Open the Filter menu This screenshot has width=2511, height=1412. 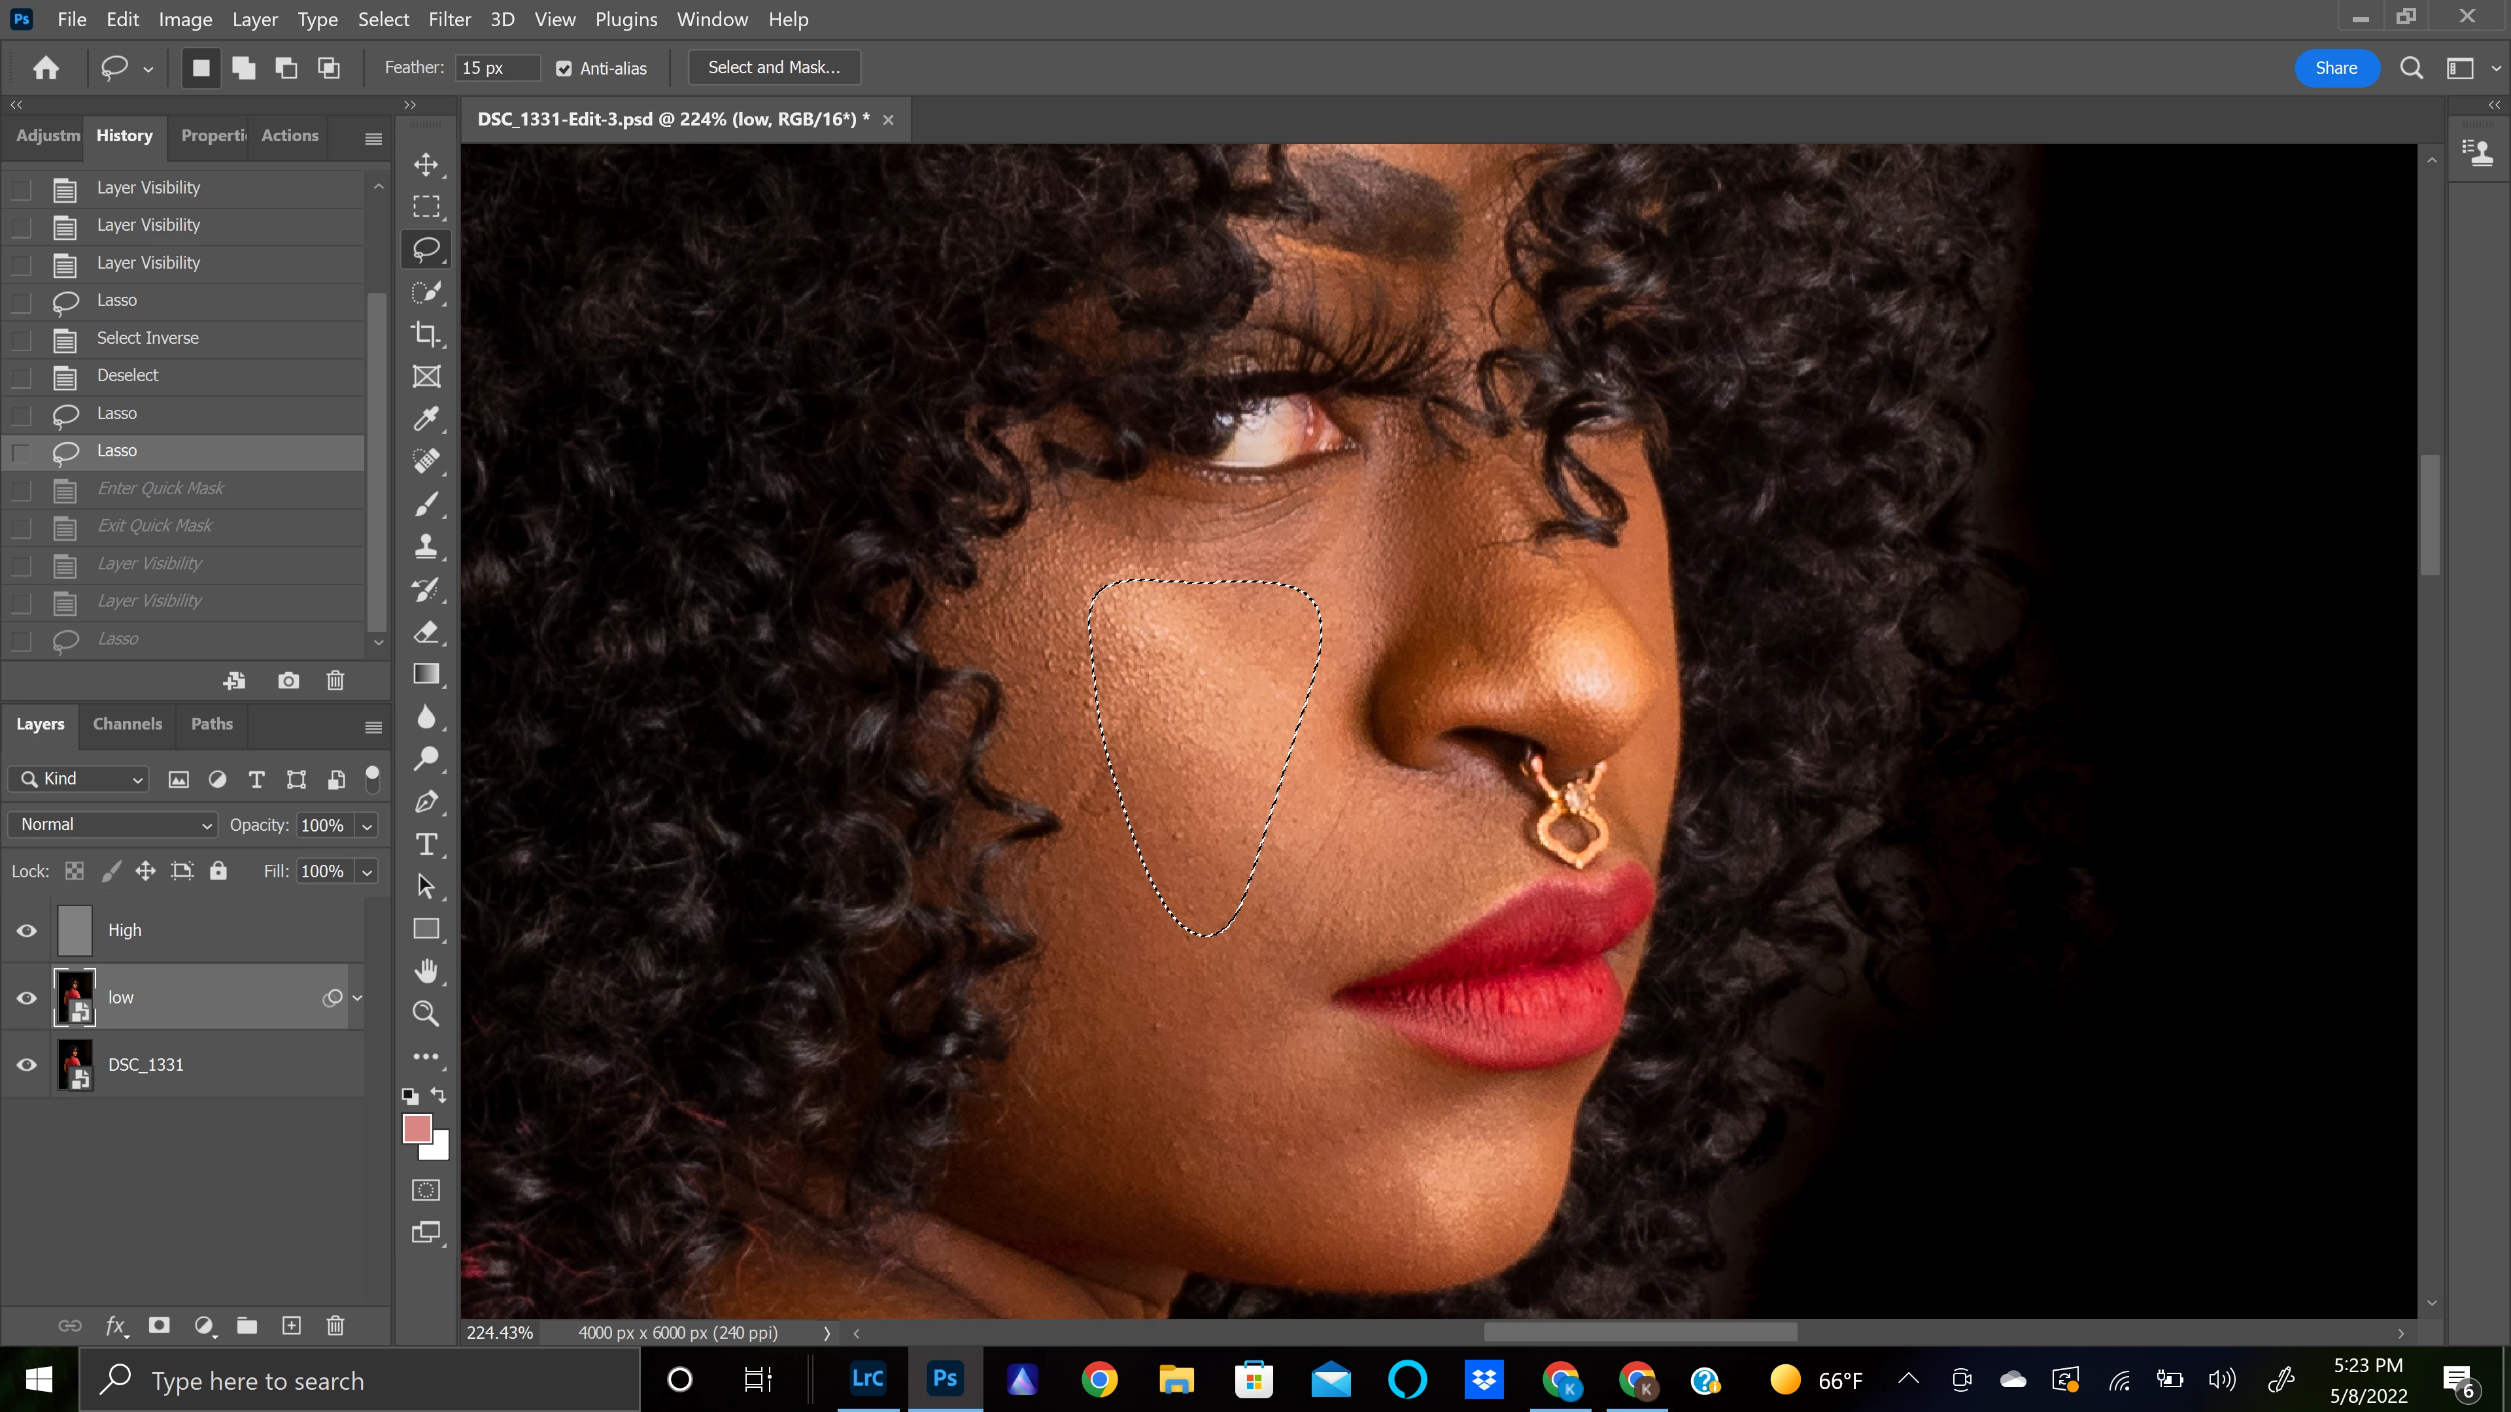coord(449,20)
